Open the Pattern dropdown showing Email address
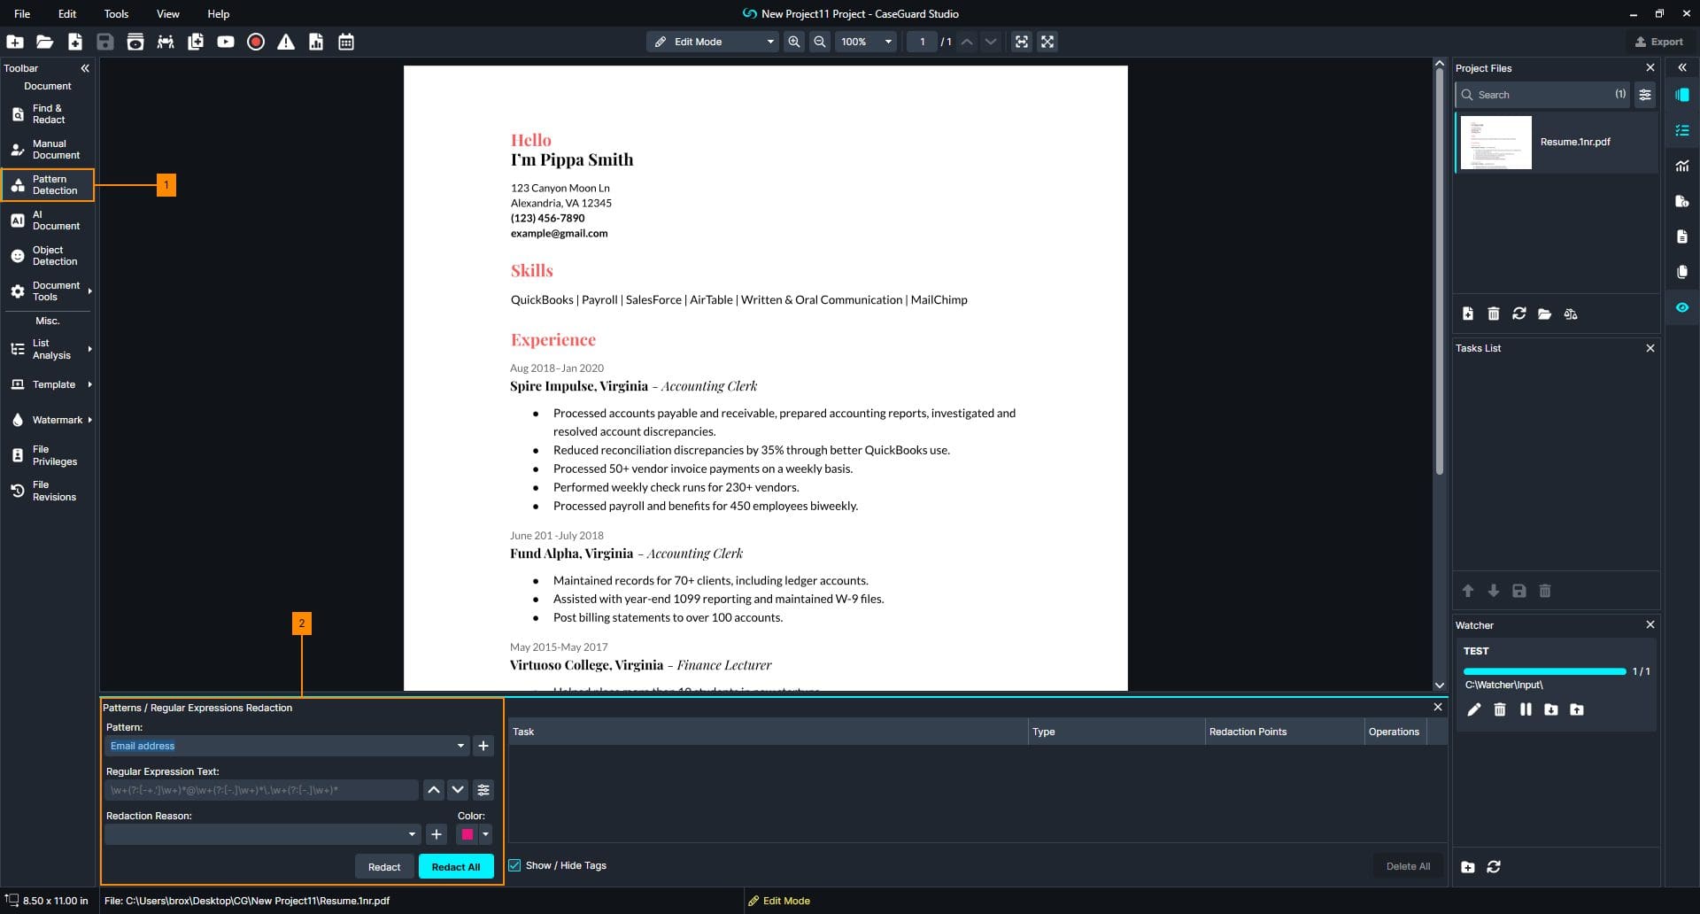 287,746
